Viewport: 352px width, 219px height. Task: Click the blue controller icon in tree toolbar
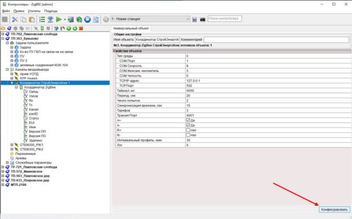click(9, 28)
